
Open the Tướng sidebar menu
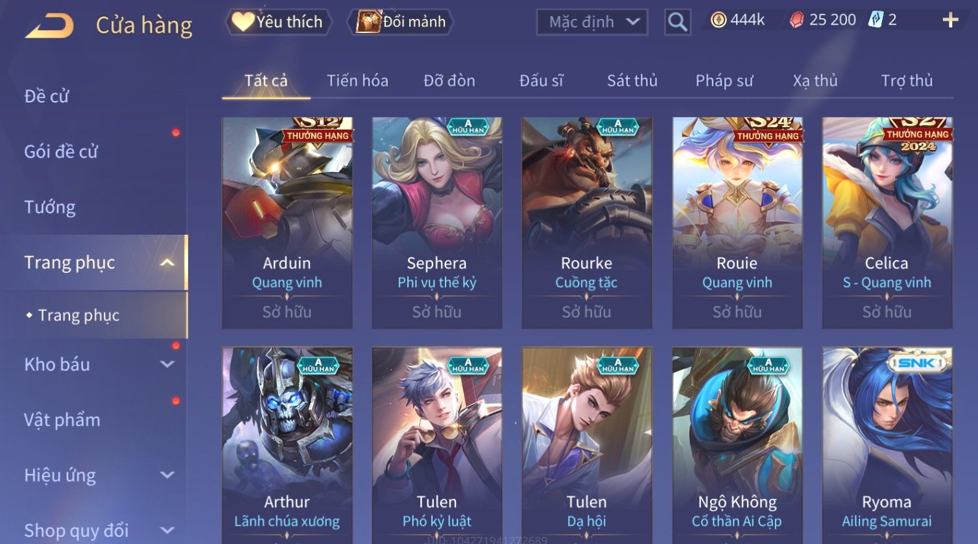(x=50, y=207)
